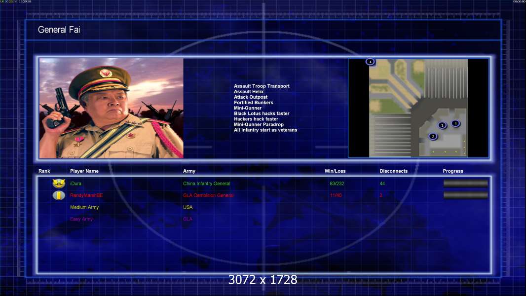526x296 pixels.
Task: Click the map preview thumbnail
Action: 418,108
